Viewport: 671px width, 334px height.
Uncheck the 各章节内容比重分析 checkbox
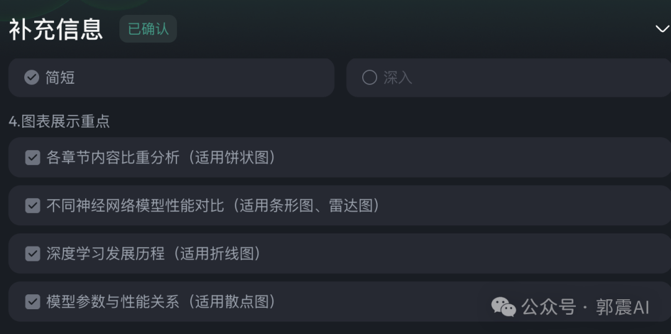32,158
